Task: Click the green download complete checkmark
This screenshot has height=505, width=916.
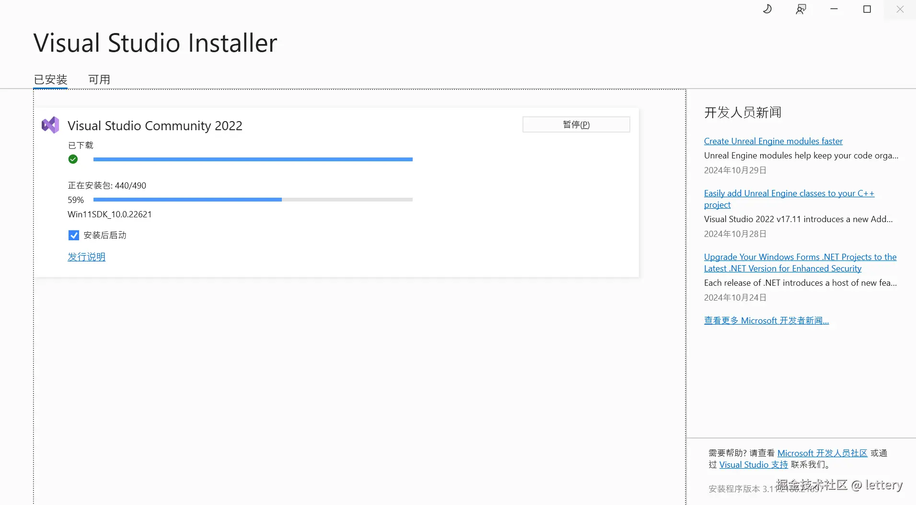Action: 73,159
